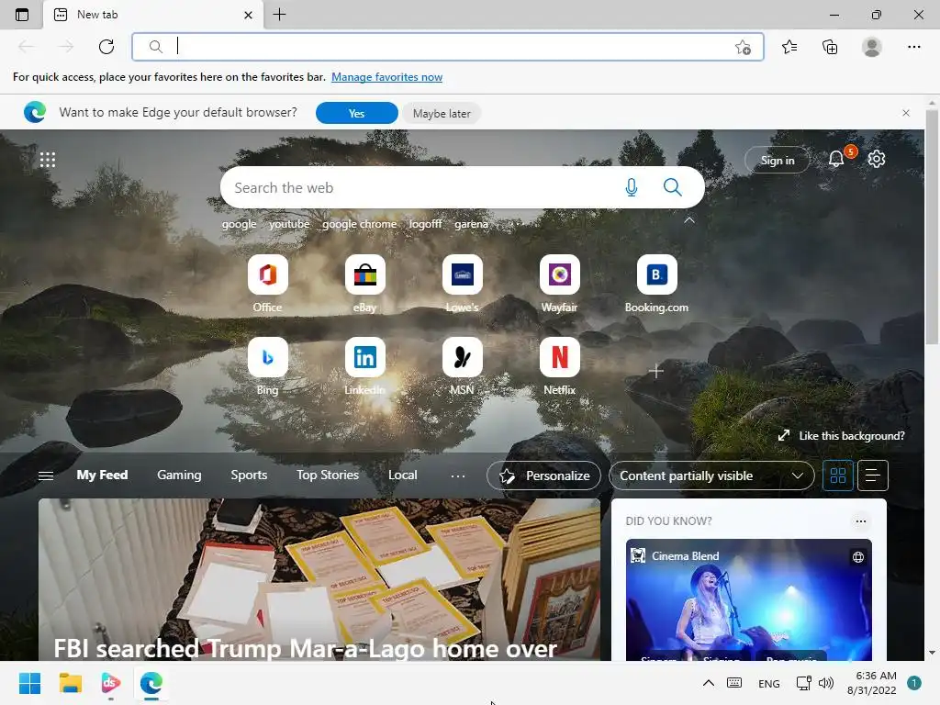Open the volume control in tray
Image resolution: width=940 pixels, height=705 pixels.
coord(826,683)
